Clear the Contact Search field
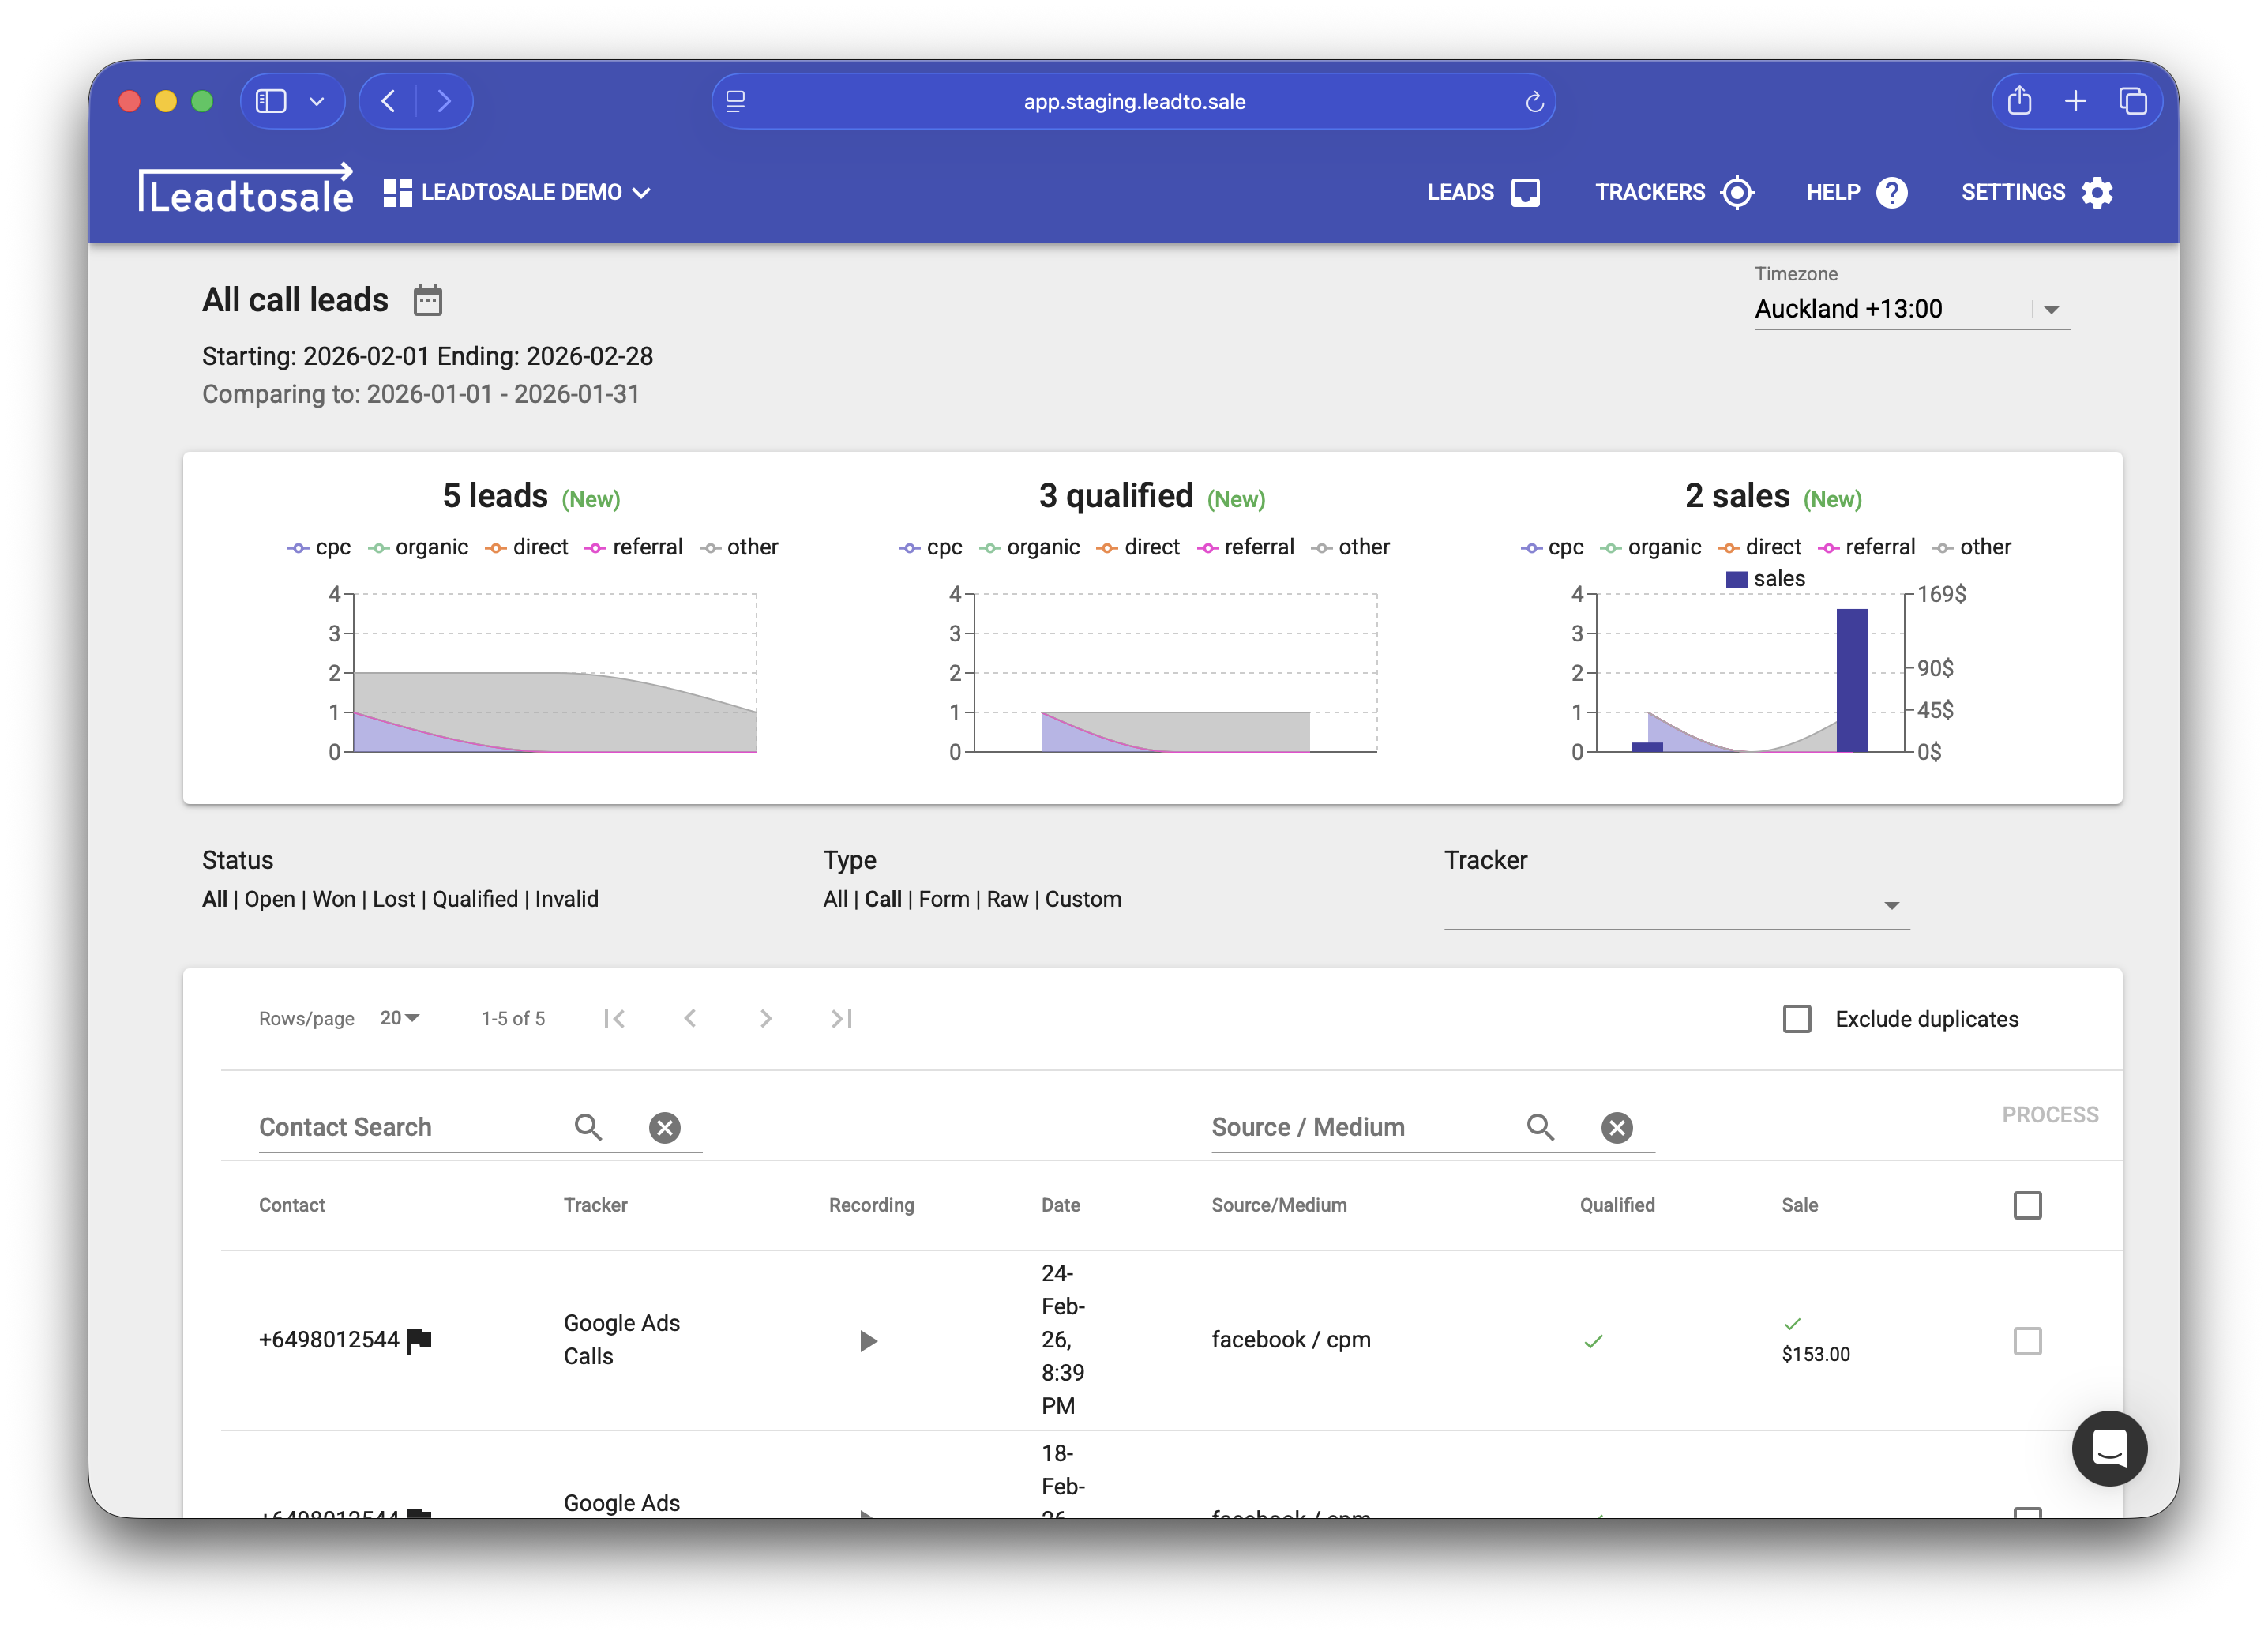The height and width of the screenshot is (1635, 2268). click(664, 1128)
